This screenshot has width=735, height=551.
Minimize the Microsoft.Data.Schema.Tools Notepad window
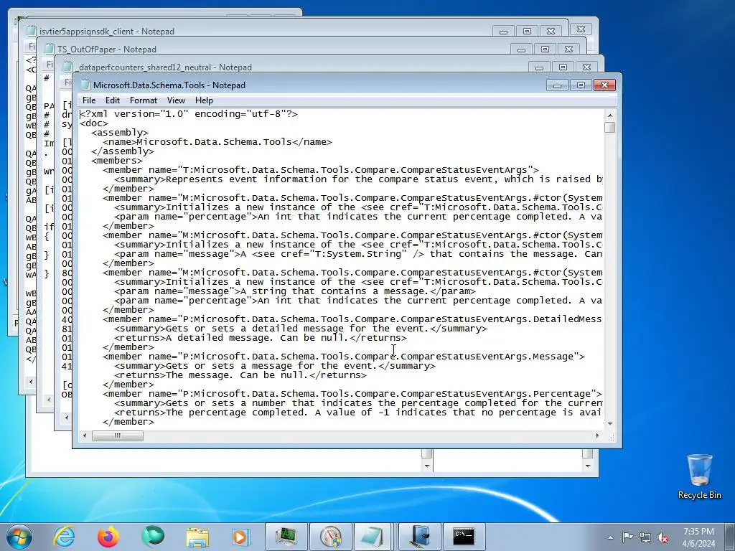tap(557, 85)
